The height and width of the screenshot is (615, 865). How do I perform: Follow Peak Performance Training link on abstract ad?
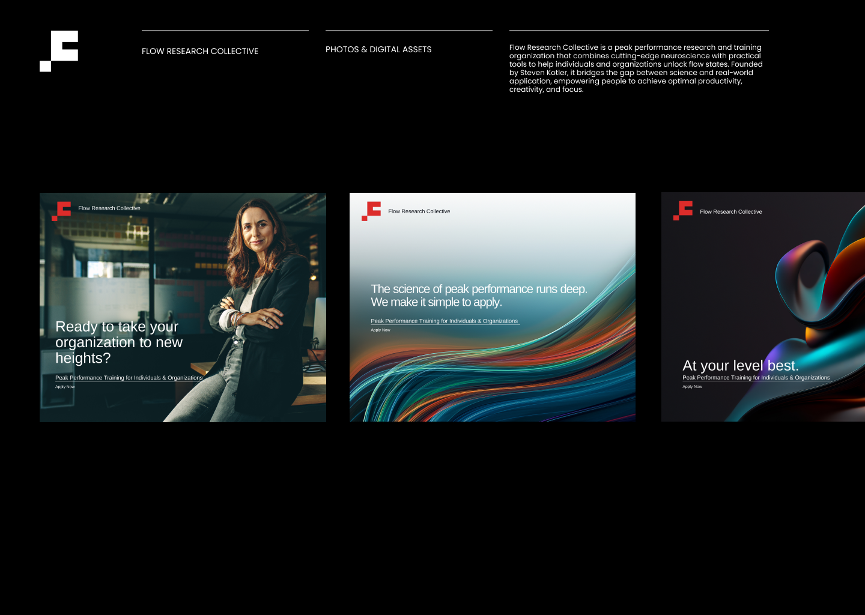click(756, 378)
